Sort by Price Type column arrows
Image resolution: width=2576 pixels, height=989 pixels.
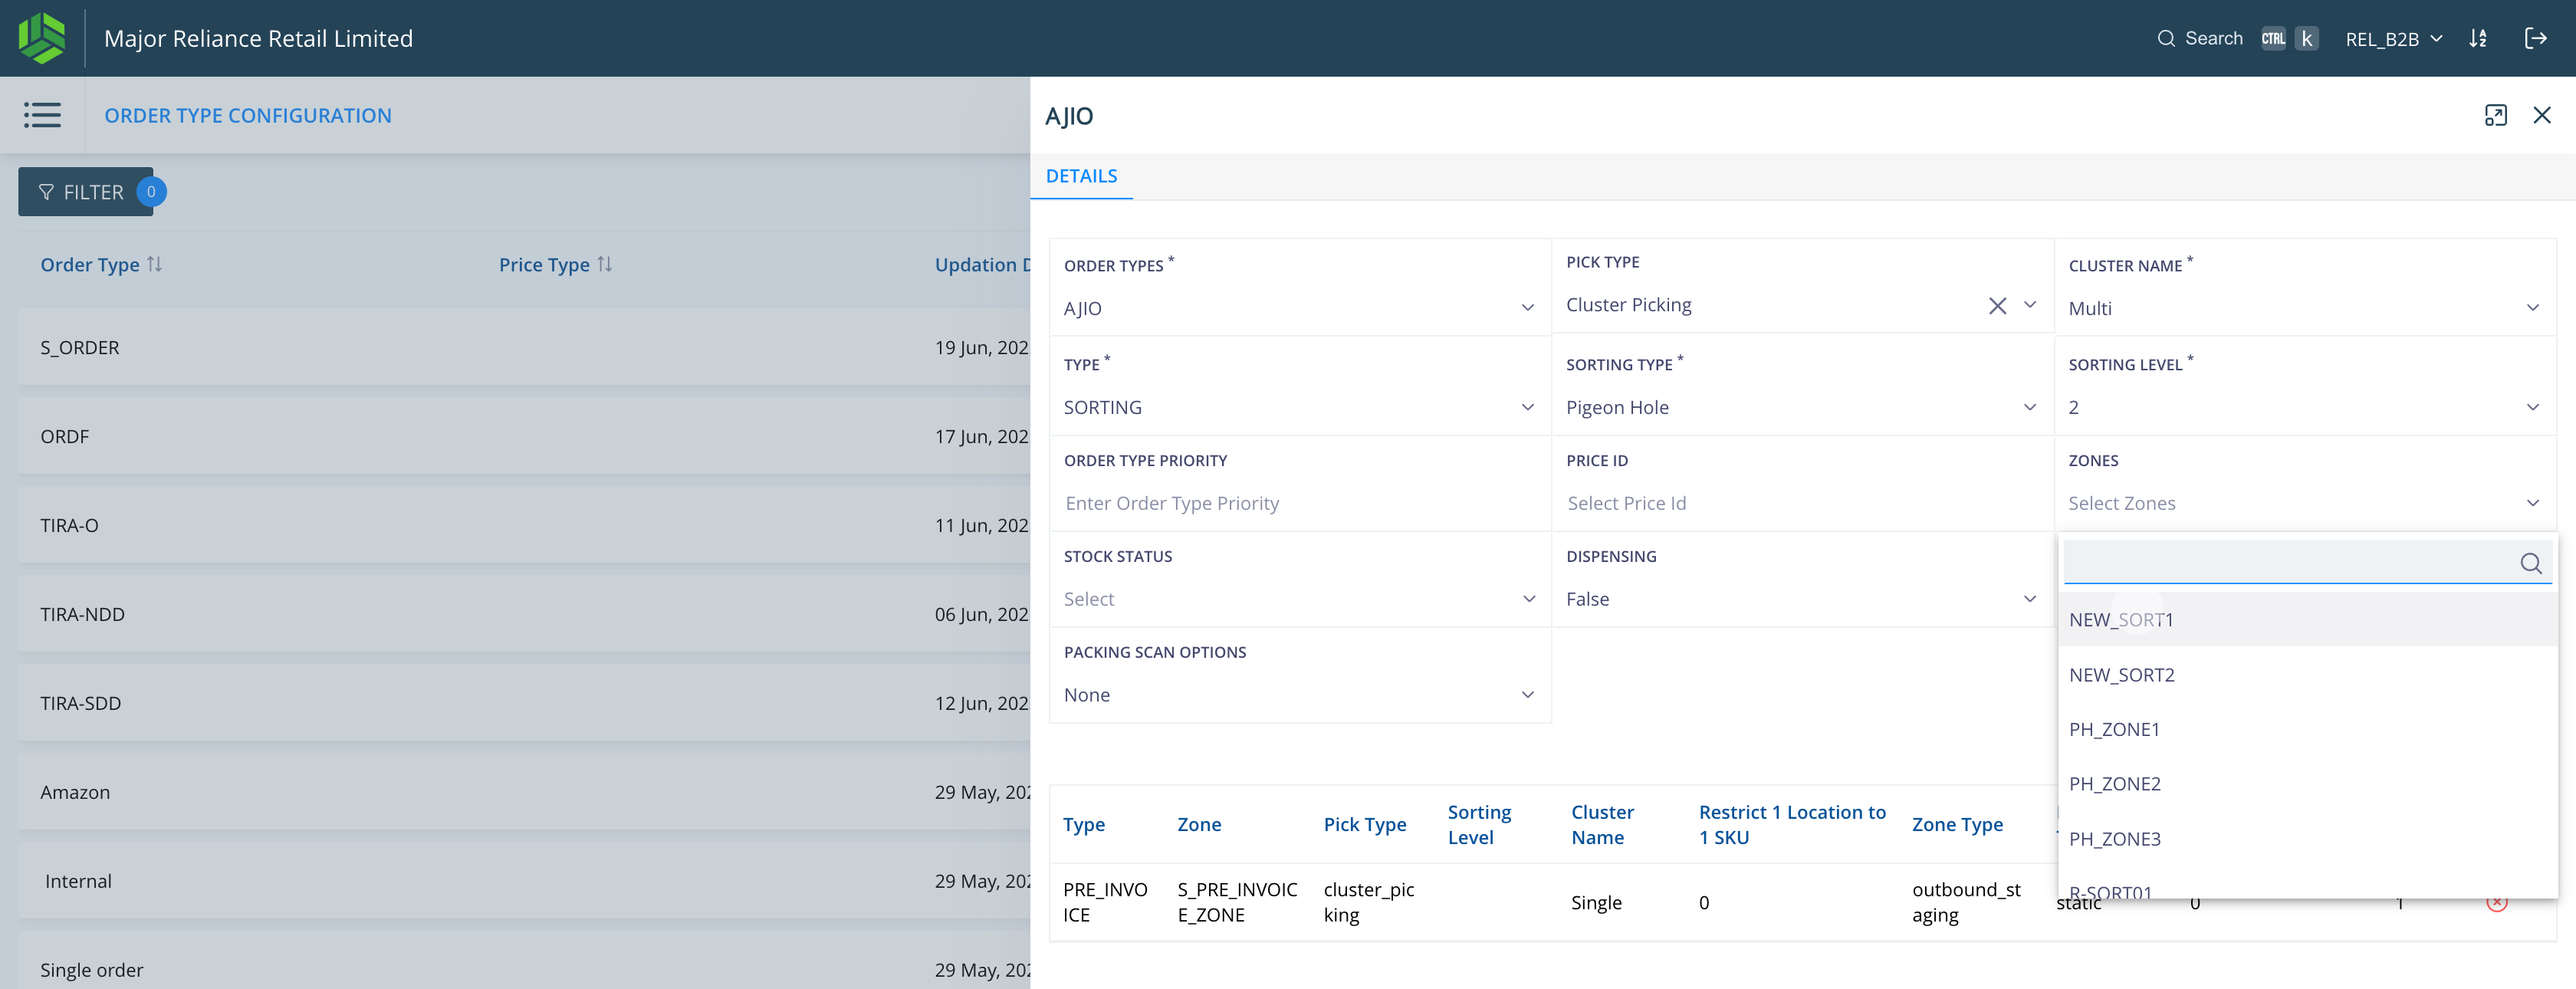(604, 264)
